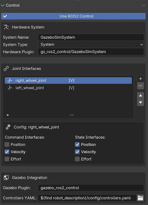The width and height of the screenshot is (148, 205).
Task: Click the State Interfaces: label
Action: coord(90,137)
